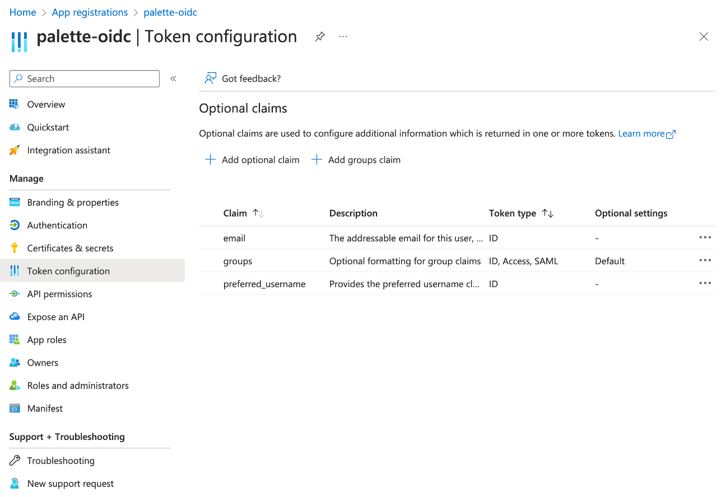The image size is (726, 497).
Task: Sort by the Claim column arrows
Action: [x=258, y=213]
